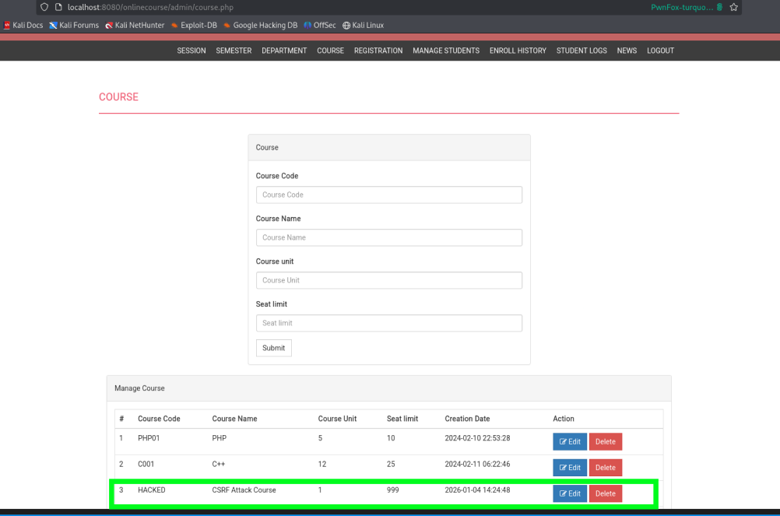Focus the Course Name input field
This screenshot has height=516, width=780.
[389, 237]
